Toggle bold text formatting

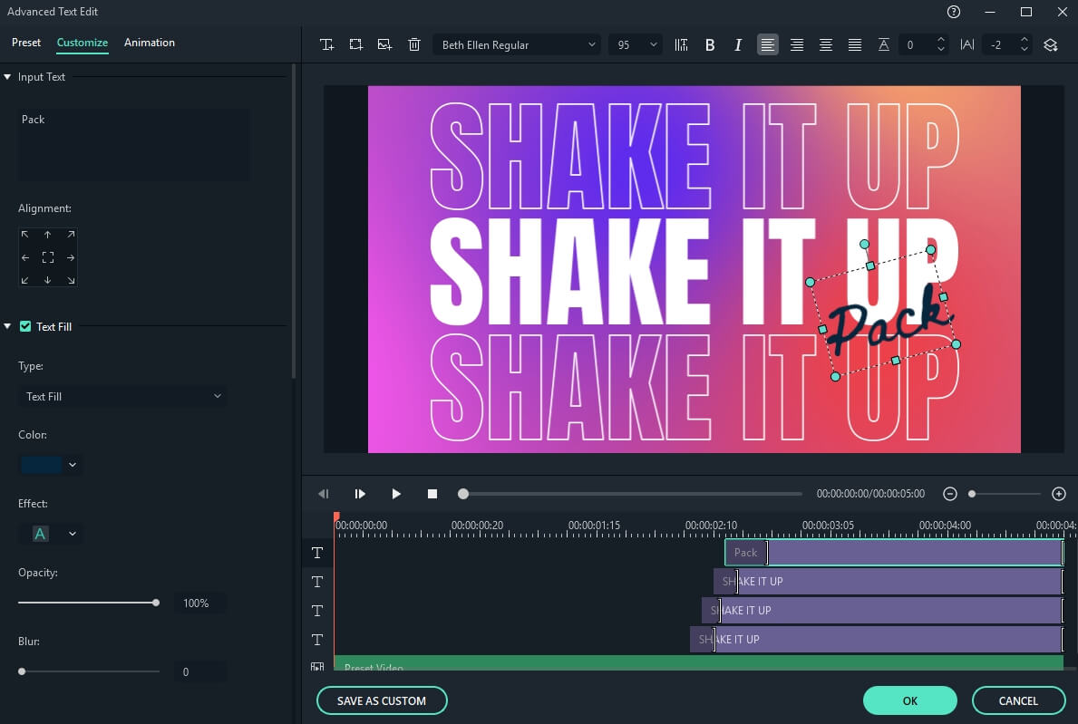click(710, 44)
